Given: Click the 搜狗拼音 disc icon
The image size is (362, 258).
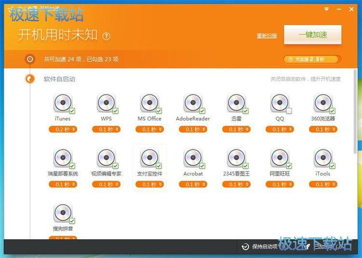Looking at the screenshot, I should 63,213.
